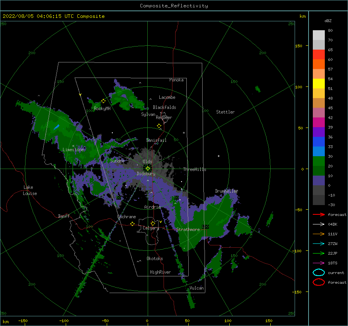Click the HighRiver city label
The height and width of the screenshot is (326, 348).
(x=160, y=272)
